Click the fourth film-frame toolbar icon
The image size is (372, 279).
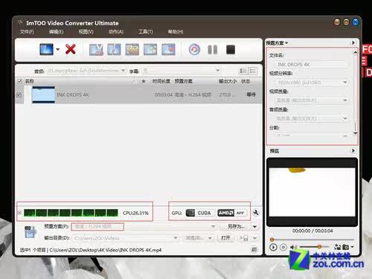click(150, 49)
